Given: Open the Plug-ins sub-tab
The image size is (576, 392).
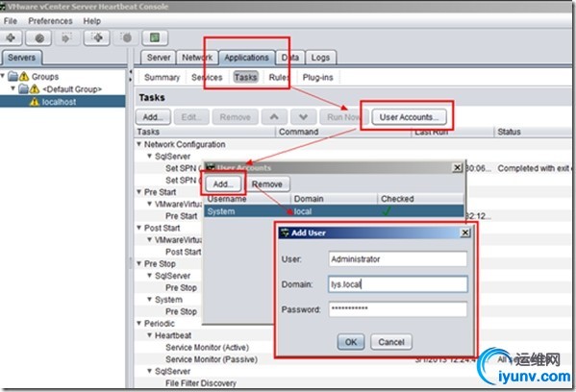Looking at the screenshot, I should (x=317, y=78).
